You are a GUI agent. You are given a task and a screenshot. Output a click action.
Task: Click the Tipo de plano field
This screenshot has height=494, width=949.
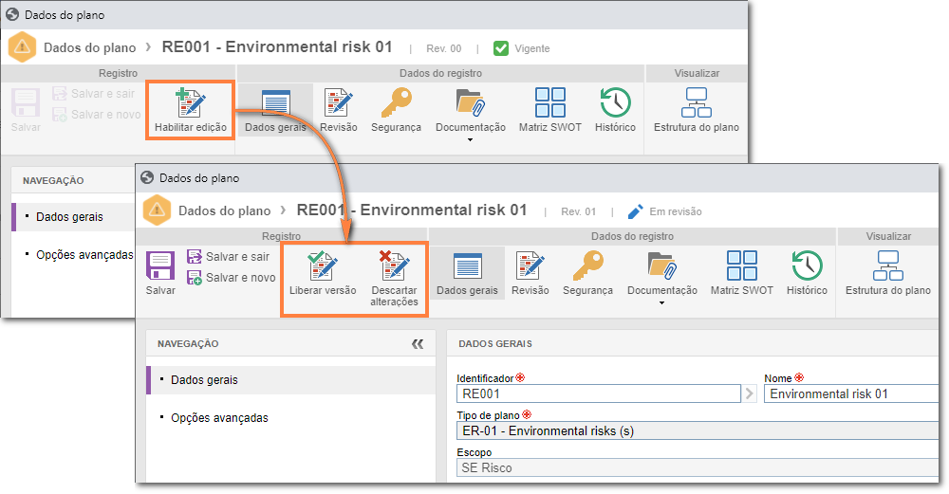(698, 430)
